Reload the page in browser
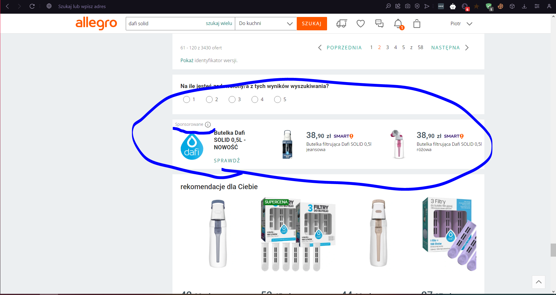 32,6
